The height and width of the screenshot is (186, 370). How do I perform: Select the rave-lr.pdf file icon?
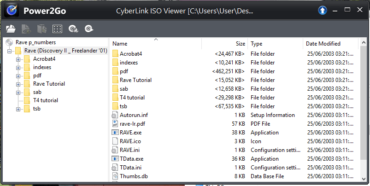pos(115,124)
